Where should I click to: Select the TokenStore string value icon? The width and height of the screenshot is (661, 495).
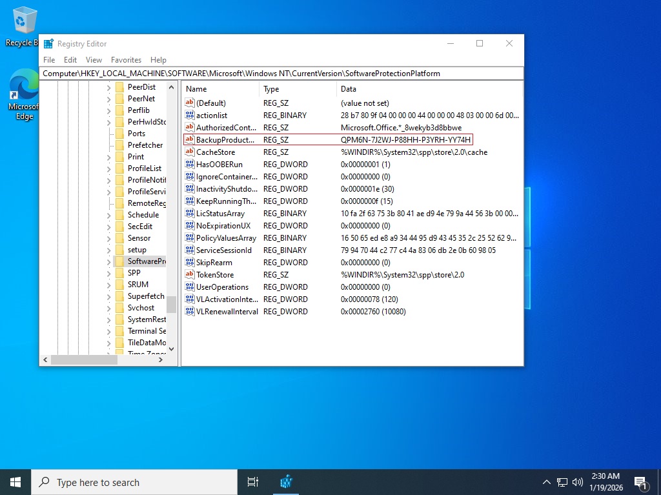point(190,274)
